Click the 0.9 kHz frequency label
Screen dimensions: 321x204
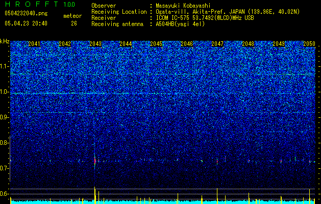[x=4, y=117]
